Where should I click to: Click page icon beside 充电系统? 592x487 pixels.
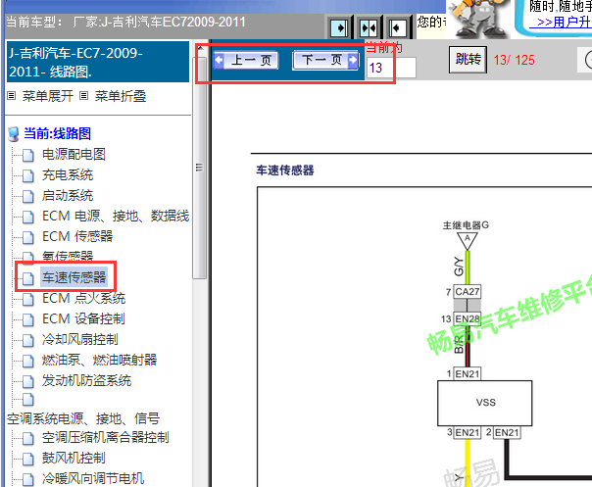tap(28, 175)
